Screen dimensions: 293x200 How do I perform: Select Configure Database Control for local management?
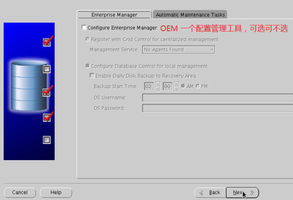pyautogui.click(x=88, y=66)
